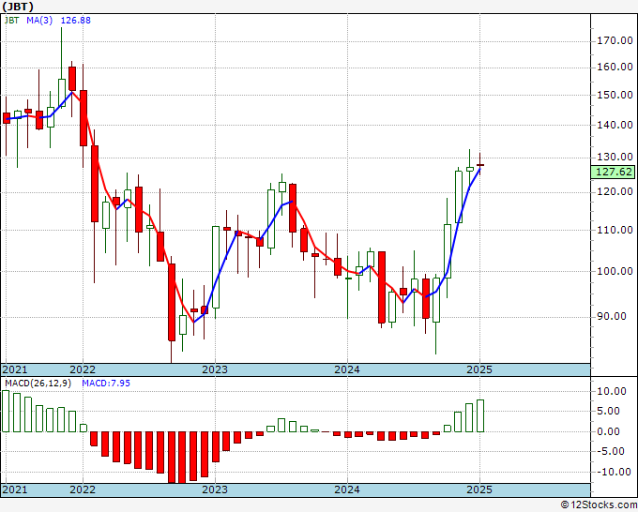Click the (JBT) chart title
Viewport: 638px width, 512px height.
(x=18, y=7)
